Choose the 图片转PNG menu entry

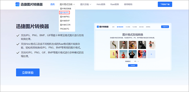click(x=65, y=17)
